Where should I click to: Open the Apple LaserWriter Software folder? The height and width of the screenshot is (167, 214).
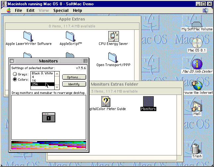click(28, 36)
